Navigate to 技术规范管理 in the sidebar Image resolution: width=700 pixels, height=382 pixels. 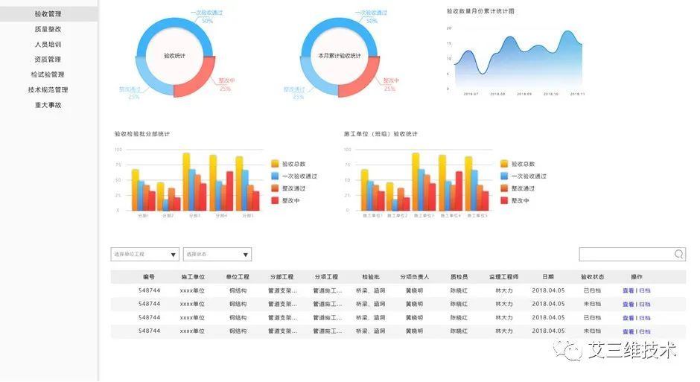pos(48,90)
